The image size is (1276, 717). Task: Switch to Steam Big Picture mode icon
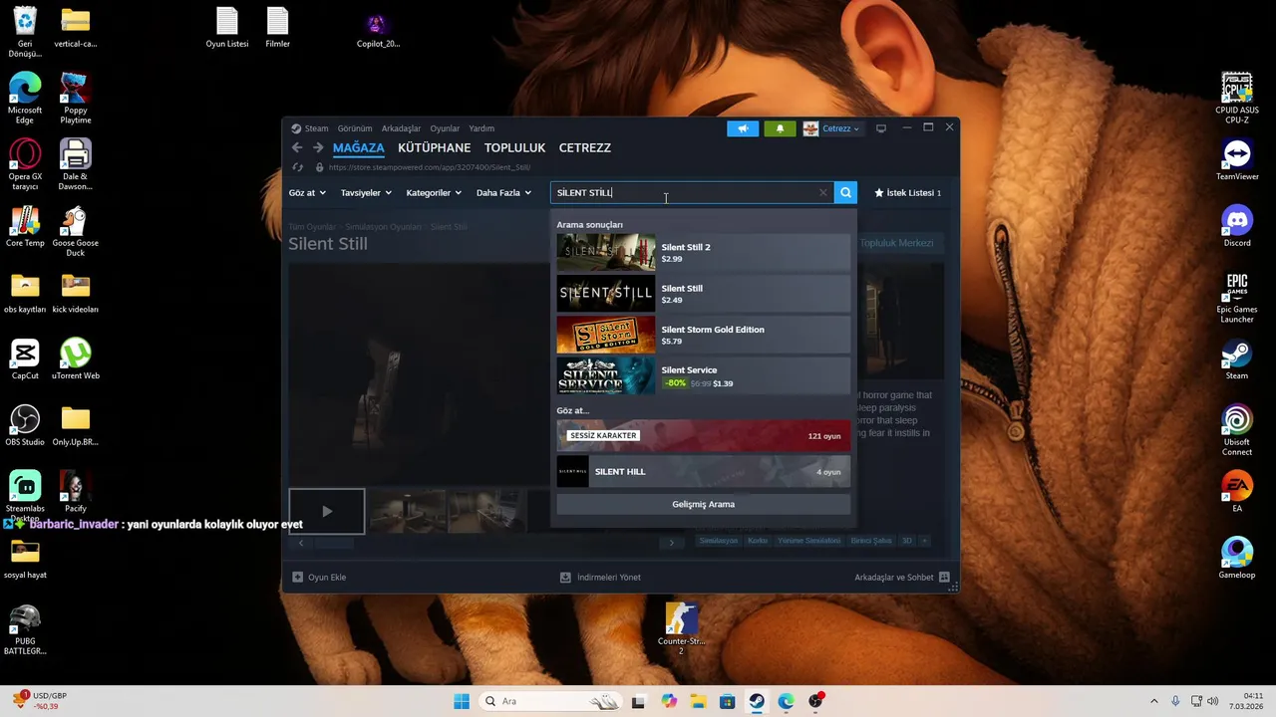pyautogui.click(x=881, y=128)
